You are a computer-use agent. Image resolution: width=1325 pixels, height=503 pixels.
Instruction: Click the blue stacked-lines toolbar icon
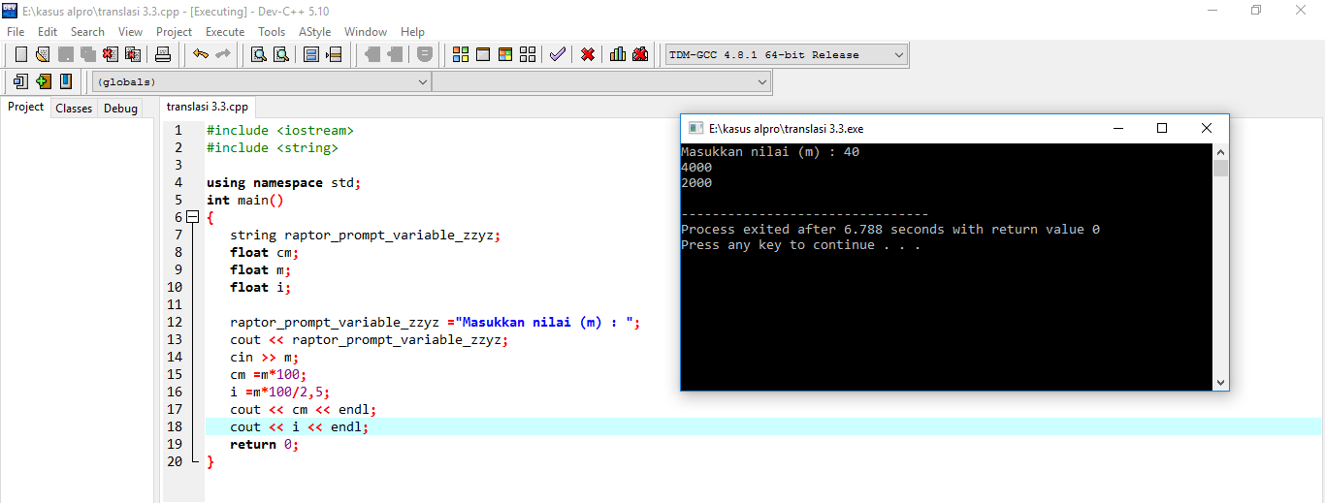tap(311, 54)
